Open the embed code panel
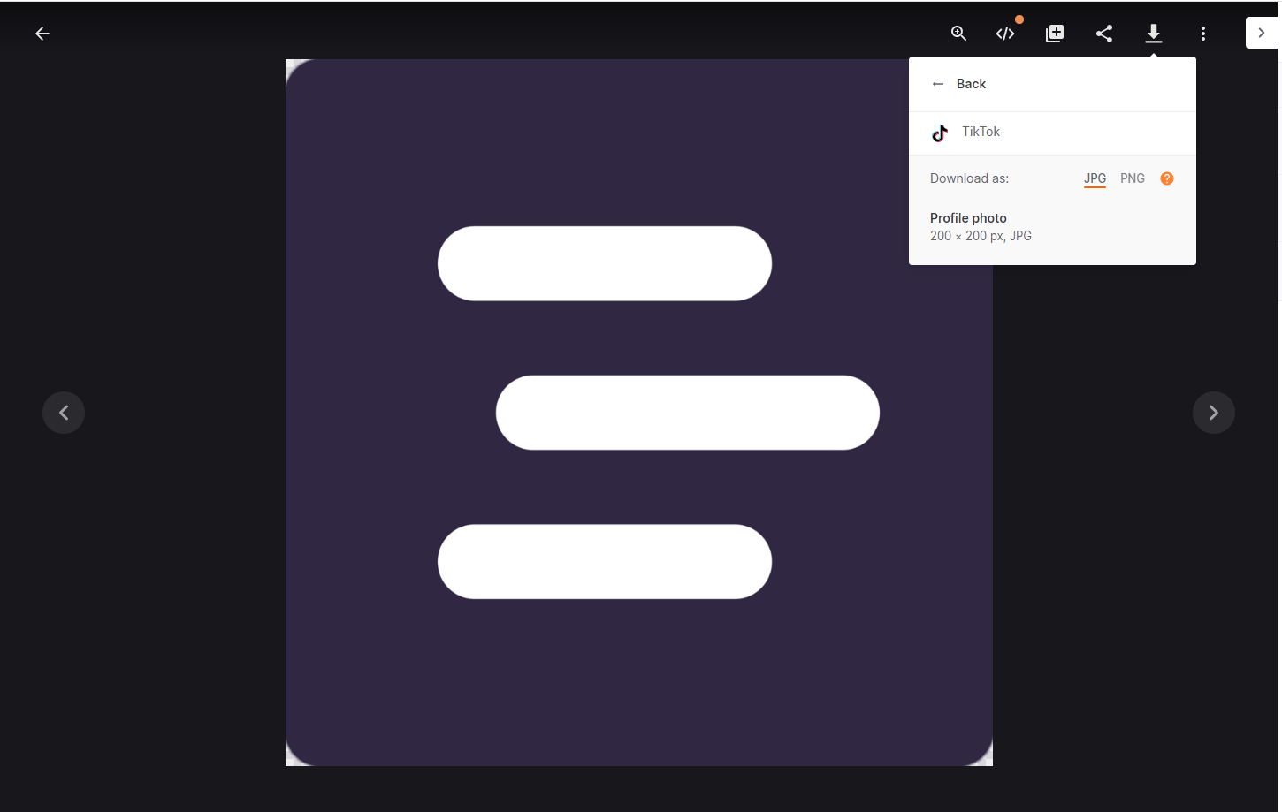Viewport: 1282px width, 812px height. (1005, 33)
